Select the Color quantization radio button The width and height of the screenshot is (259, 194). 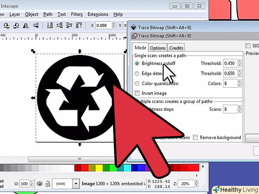(x=137, y=83)
